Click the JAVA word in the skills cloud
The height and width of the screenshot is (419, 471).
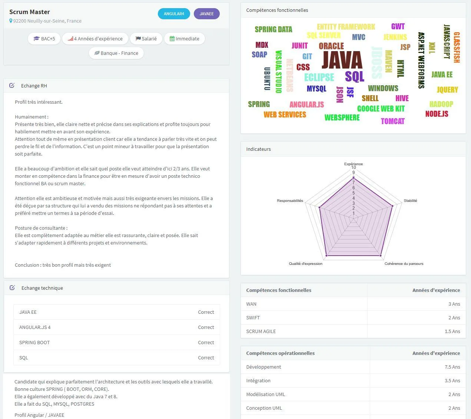pyautogui.click(x=342, y=60)
